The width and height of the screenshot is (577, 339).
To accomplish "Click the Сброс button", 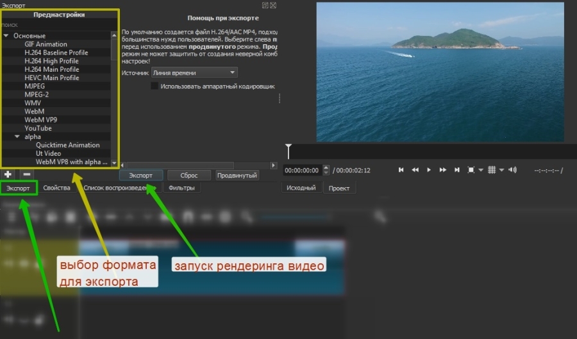I will (x=188, y=175).
